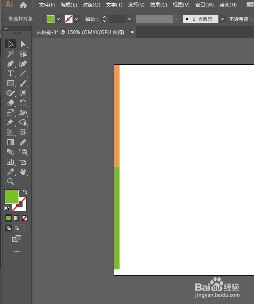Select the Paintbrush tool
This screenshot has width=254, height=304.
click(x=23, y=83)
